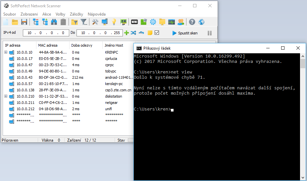Click scroll down arrow in command prompt window

(303, 178)
